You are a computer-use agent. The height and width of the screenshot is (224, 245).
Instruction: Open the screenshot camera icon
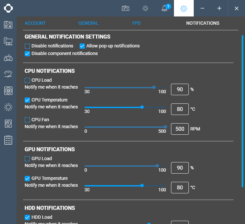click(x=125, y=8)
